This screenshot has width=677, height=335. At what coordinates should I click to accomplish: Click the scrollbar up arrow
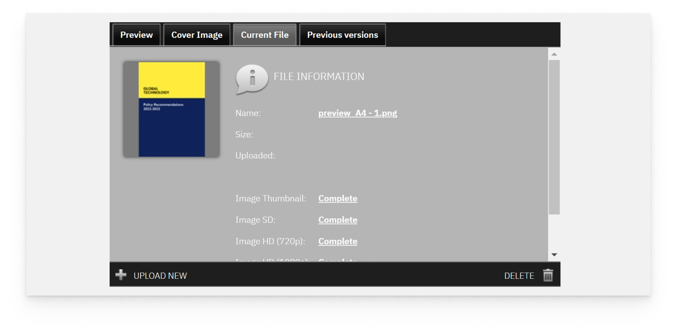[554, 54]
